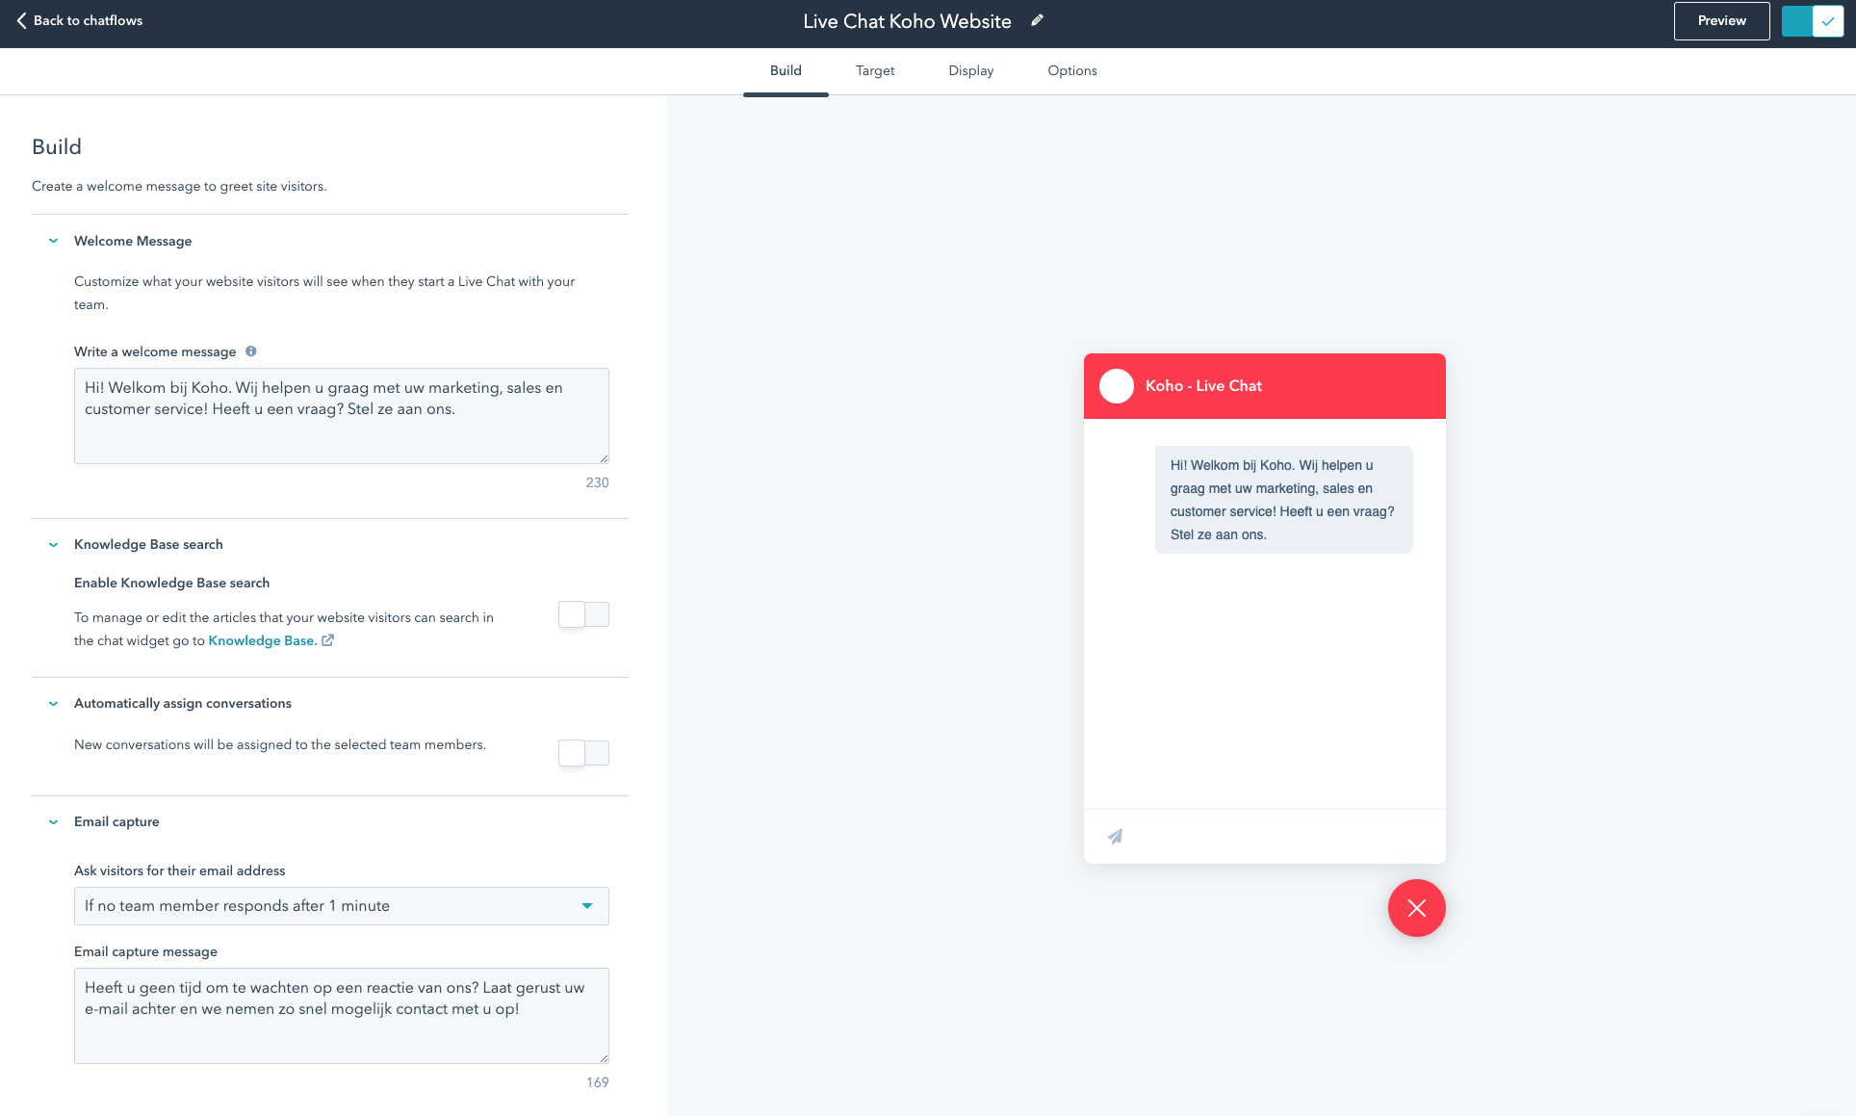The height and width of the screenshot is (1116, 1856).
Task: Click the pencil icon to rename chatflow
Action: (x=1037, y=20)
